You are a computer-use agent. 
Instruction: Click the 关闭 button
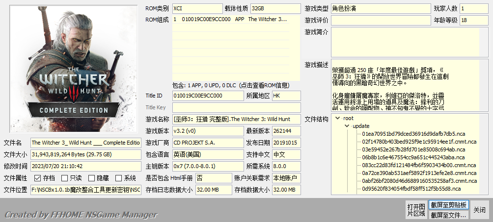(x=479, y=210)
